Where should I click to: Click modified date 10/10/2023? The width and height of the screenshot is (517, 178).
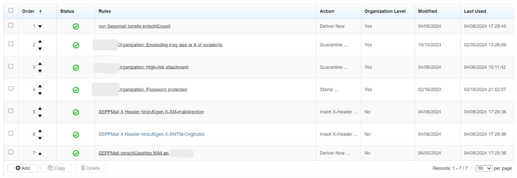point(429,44)
